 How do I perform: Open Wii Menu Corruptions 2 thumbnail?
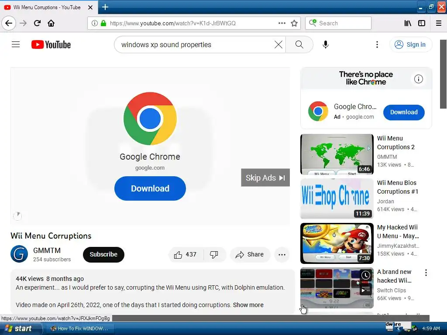pos(337,154)
